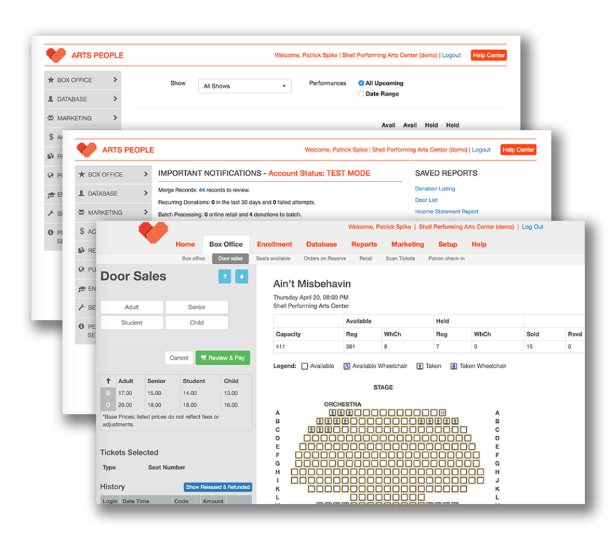The height and width of the screenshot is (541, 613).
Task: Click Logout in the Notifications window
Action: click(481, 150)
